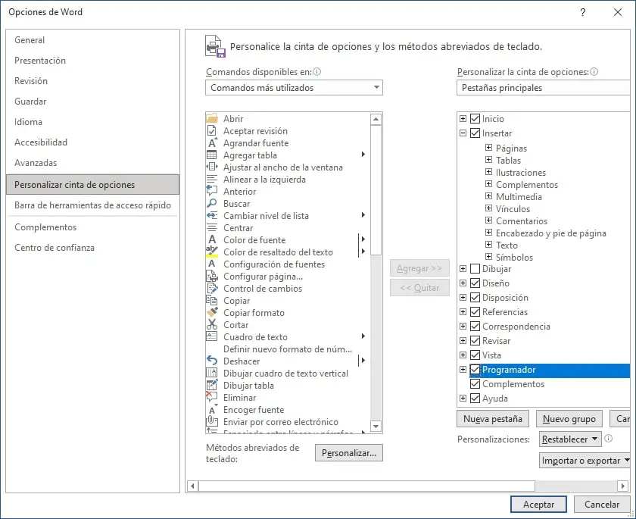
Task: Select the Símbolos group in ribbon tree
Action: [x=514, y=258]
